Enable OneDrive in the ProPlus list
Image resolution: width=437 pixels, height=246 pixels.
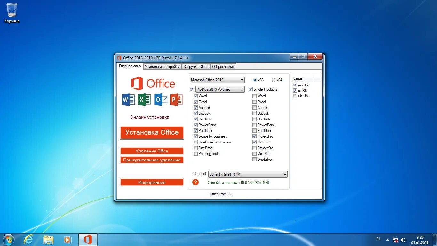[x=195, y=148]
